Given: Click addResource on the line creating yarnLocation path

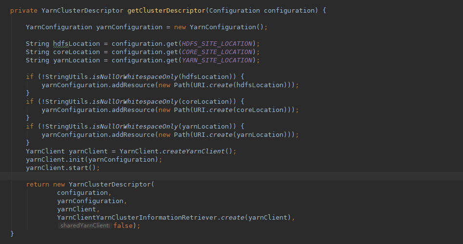Looking at the screenshot, I should tap(133, 134).
